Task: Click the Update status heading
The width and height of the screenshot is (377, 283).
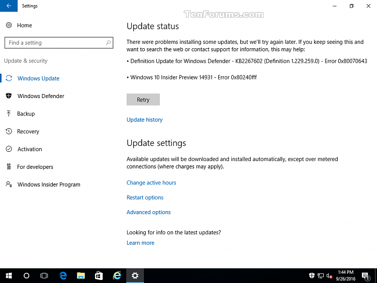Action: pyautogui.click(x=153, y=26)
